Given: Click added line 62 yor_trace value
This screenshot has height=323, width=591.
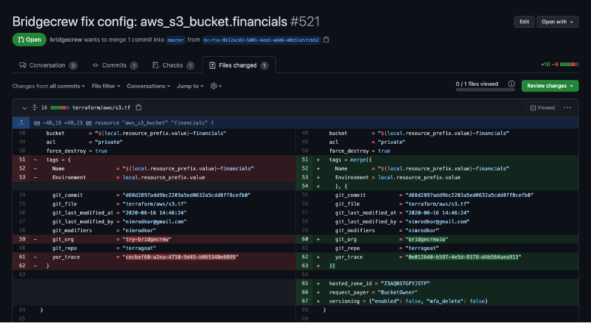Looking at the screenshot, I should (x=465, y=257).
